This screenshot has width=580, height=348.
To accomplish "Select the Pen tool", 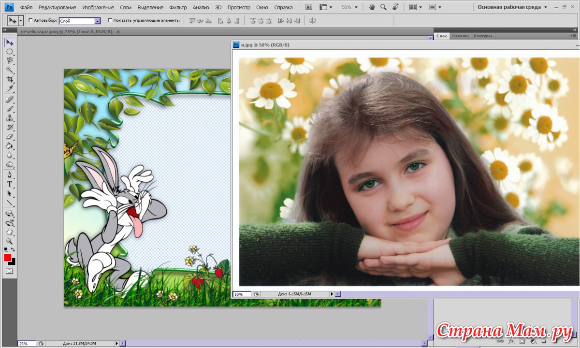I will [x=9, y=174].
